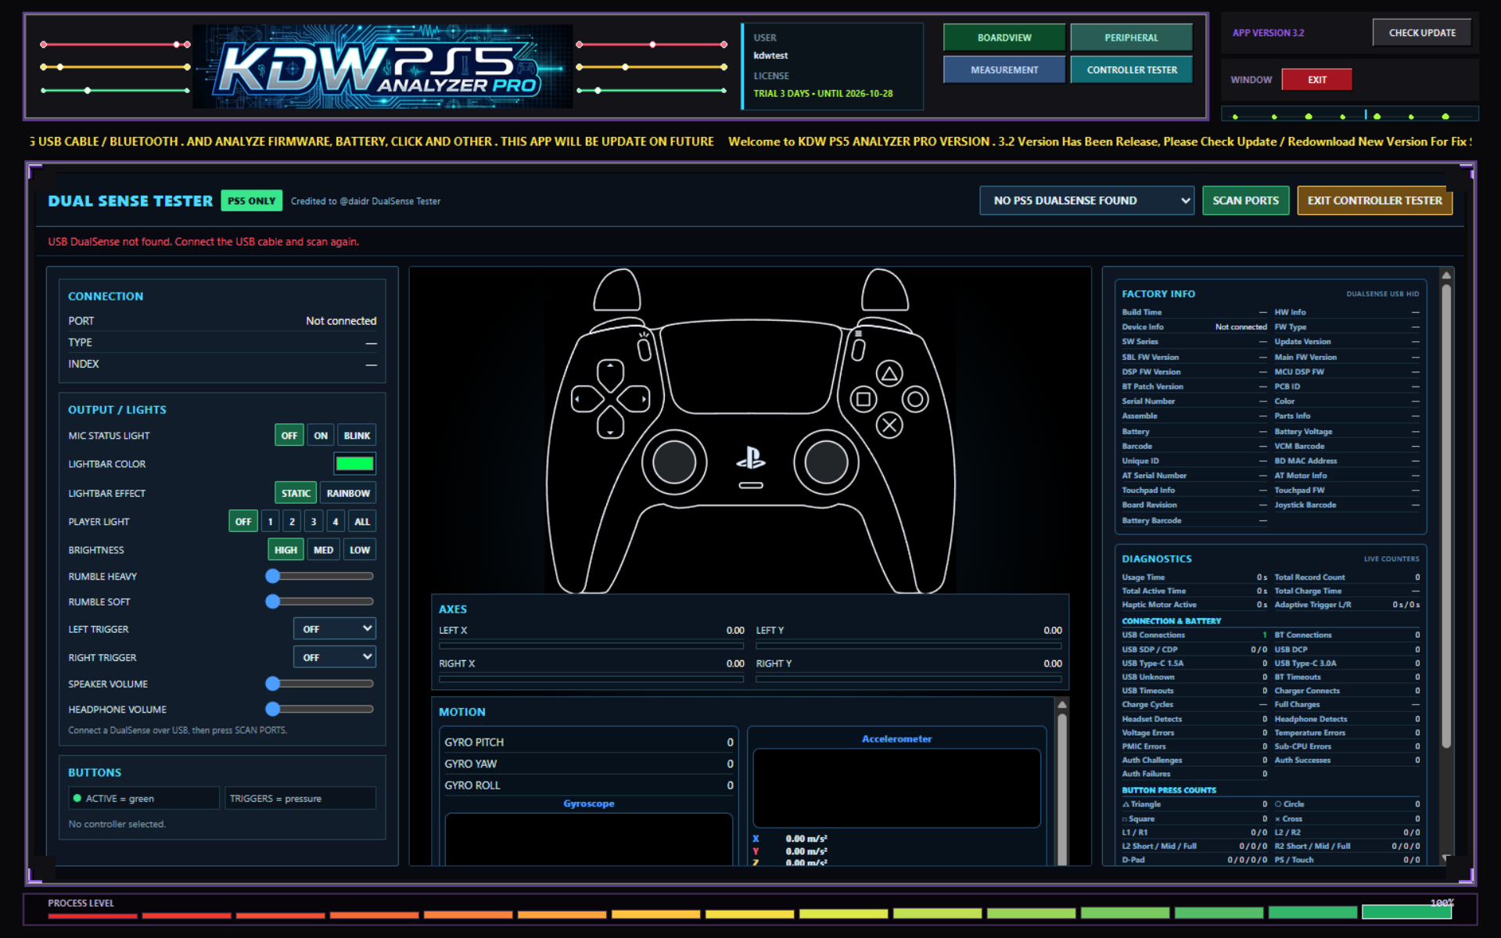
Task: Click the Headphone Volume slider
Action: [x=320, y=710]
